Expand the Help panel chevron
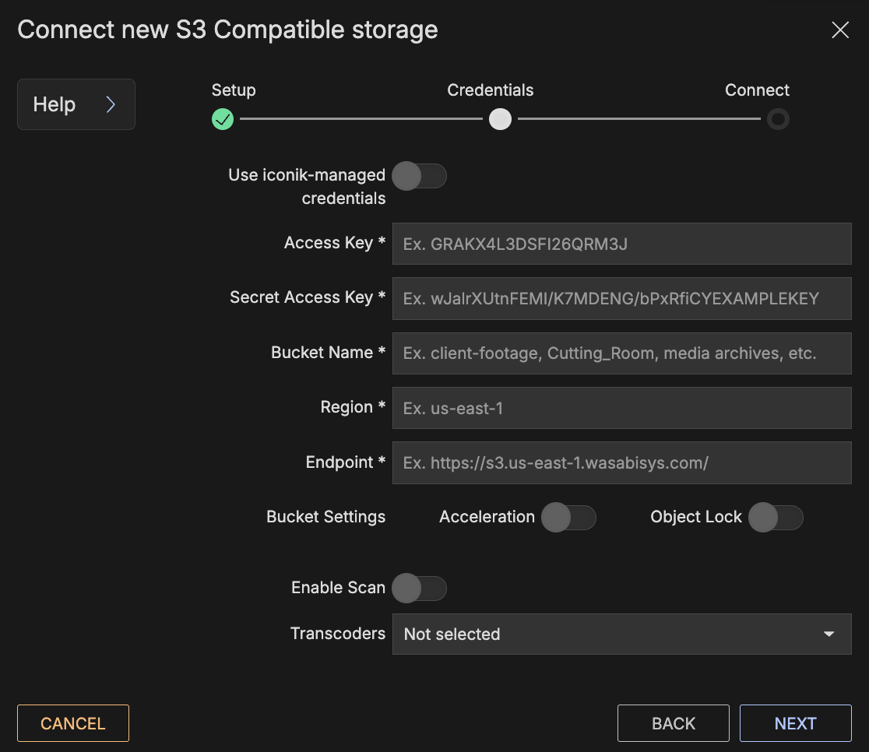The height and width of the screenshot is (752, 869). point(111,104)
